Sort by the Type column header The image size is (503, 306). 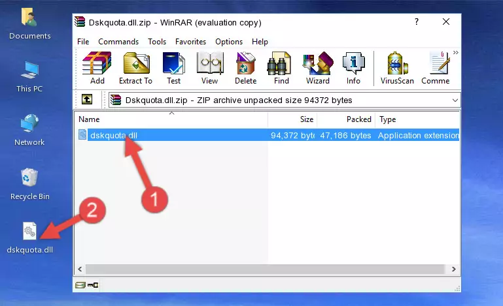(417, 119)
